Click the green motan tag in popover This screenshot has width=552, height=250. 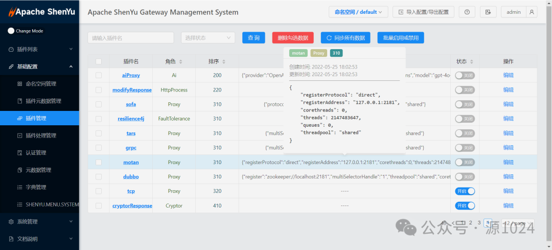(x=298, y=53)
